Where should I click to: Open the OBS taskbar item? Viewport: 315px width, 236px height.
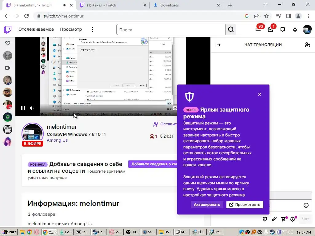(132, 232)
